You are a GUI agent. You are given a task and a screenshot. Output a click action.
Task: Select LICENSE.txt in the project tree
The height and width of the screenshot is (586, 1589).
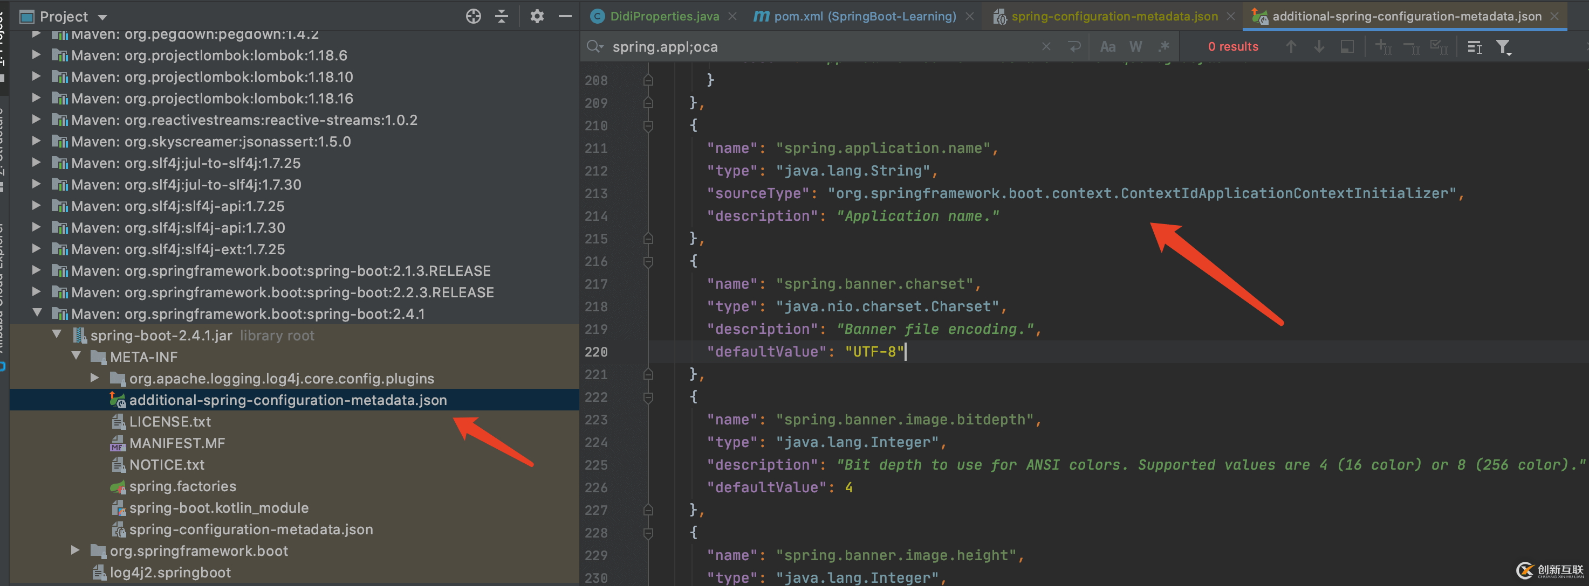169,422
